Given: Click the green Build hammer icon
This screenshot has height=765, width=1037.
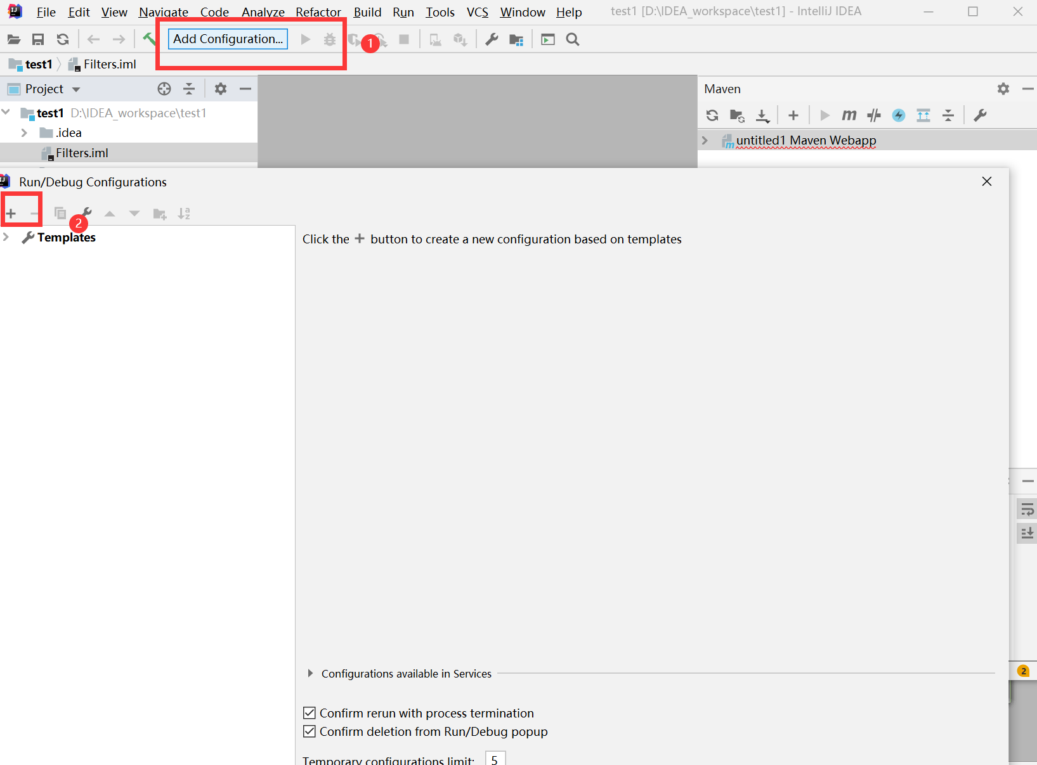Looking at the screenshot, I should click(x=149, y=39).
